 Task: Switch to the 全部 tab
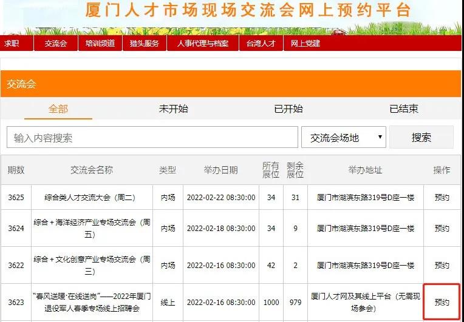coord(58,109)
